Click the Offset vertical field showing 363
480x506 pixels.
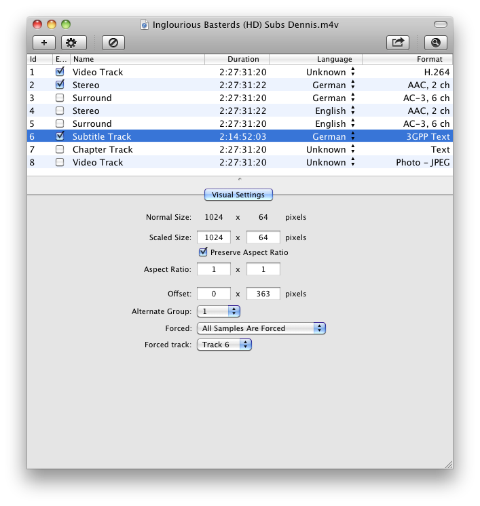(x=263, y=293)
